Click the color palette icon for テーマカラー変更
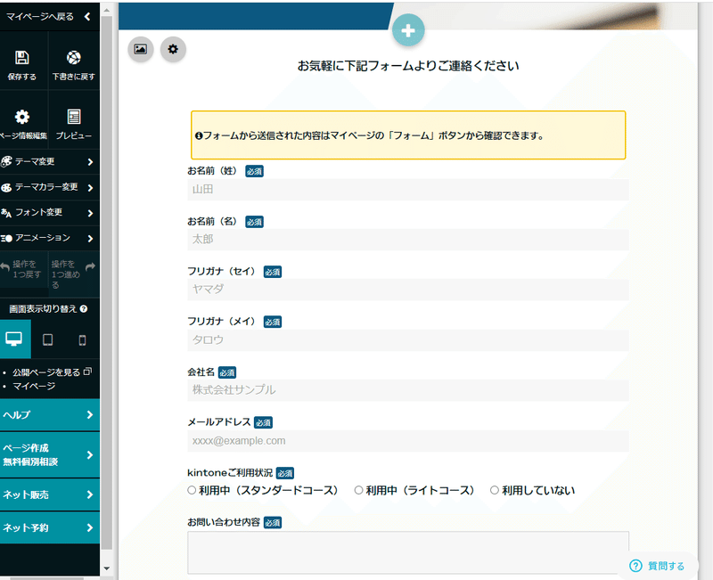The height and width of the screenshot is (580, 713). point(6,187)
